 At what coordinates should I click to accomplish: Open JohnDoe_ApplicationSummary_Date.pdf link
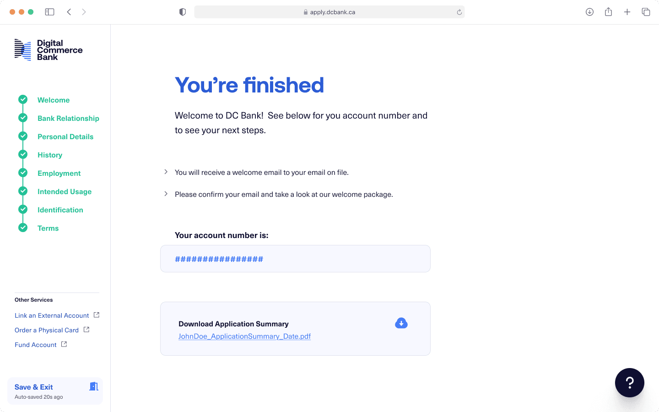pyautogui.click(x=244, y=336)
